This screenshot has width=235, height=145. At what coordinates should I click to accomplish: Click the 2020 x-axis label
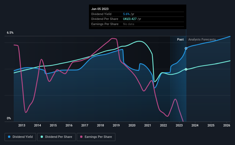point(132,125)
